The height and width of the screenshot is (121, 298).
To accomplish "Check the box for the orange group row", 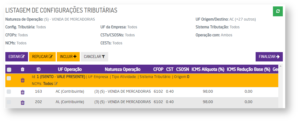I will click(x=9, y=78).
